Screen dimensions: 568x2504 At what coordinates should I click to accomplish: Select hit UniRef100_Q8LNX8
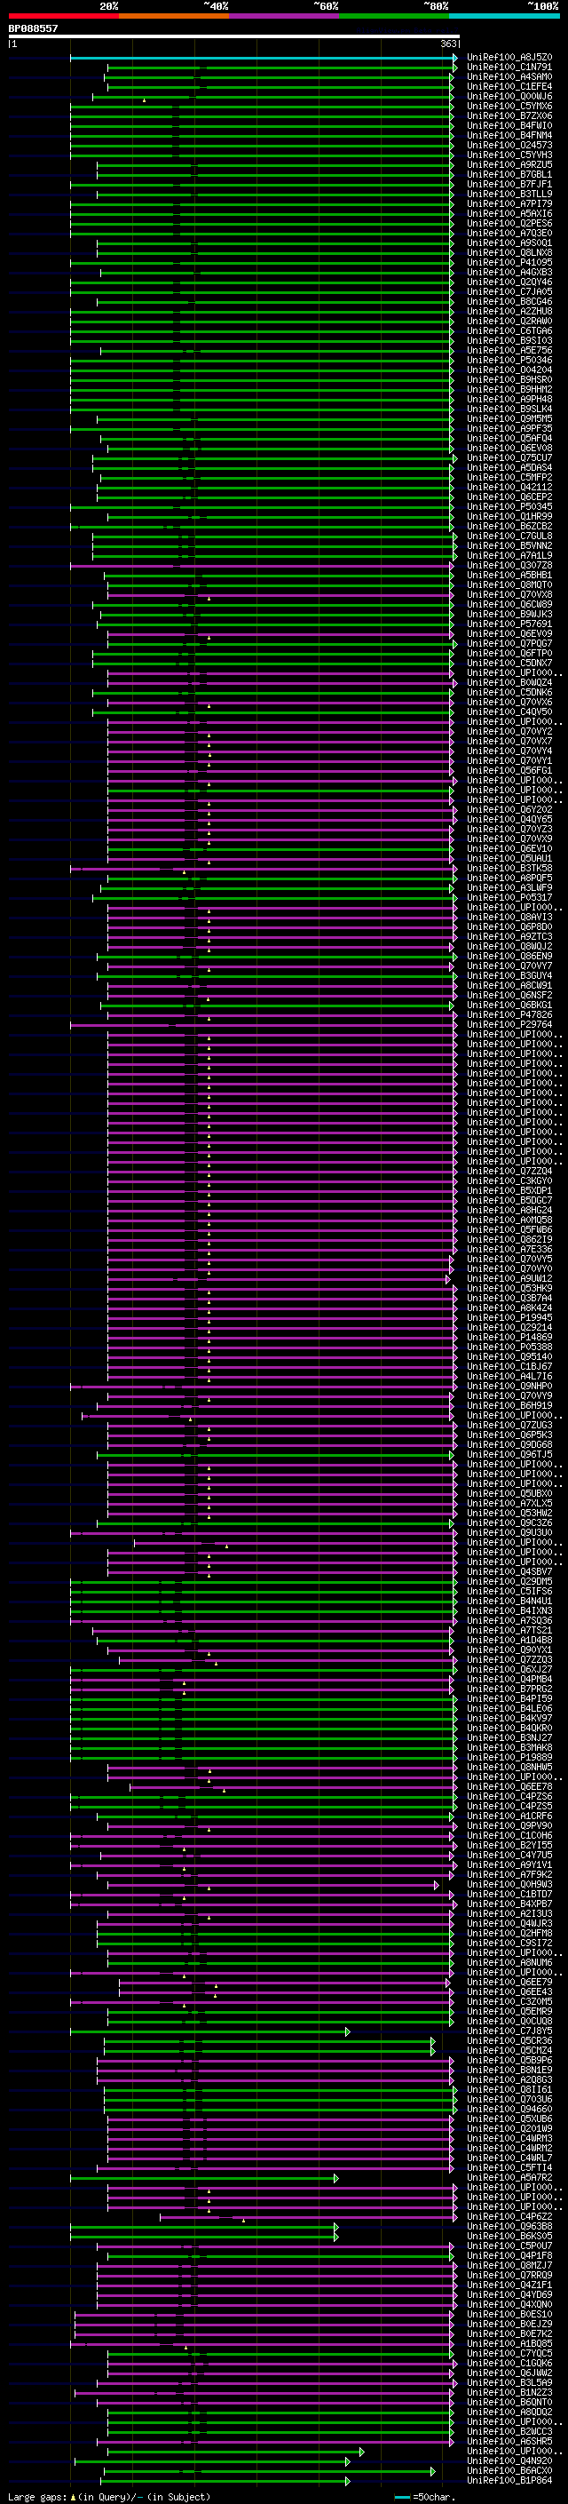pos(509,253)
